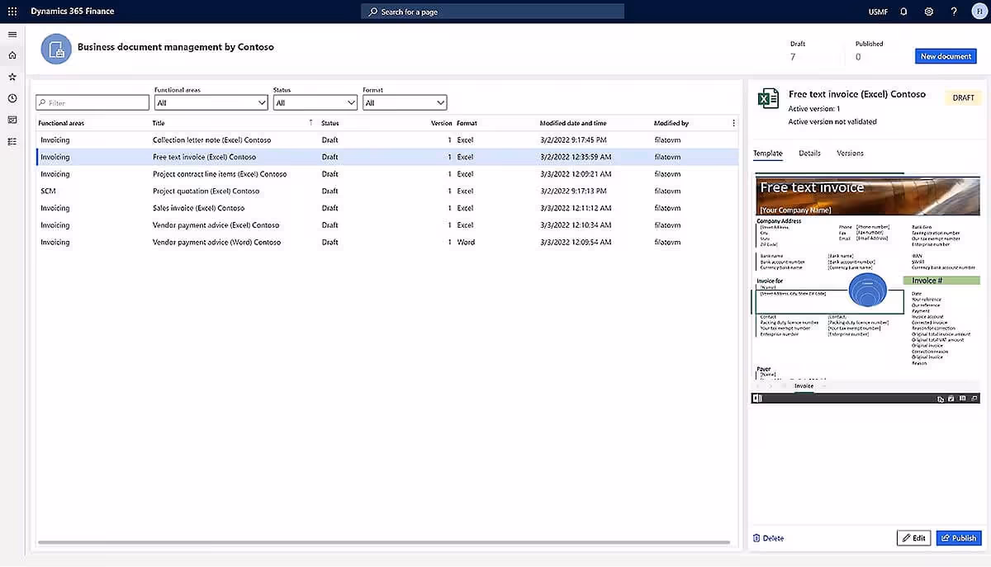991x567 pixels.
Task: Open Favorites from the left sidebar
Action: click(12, 76)
